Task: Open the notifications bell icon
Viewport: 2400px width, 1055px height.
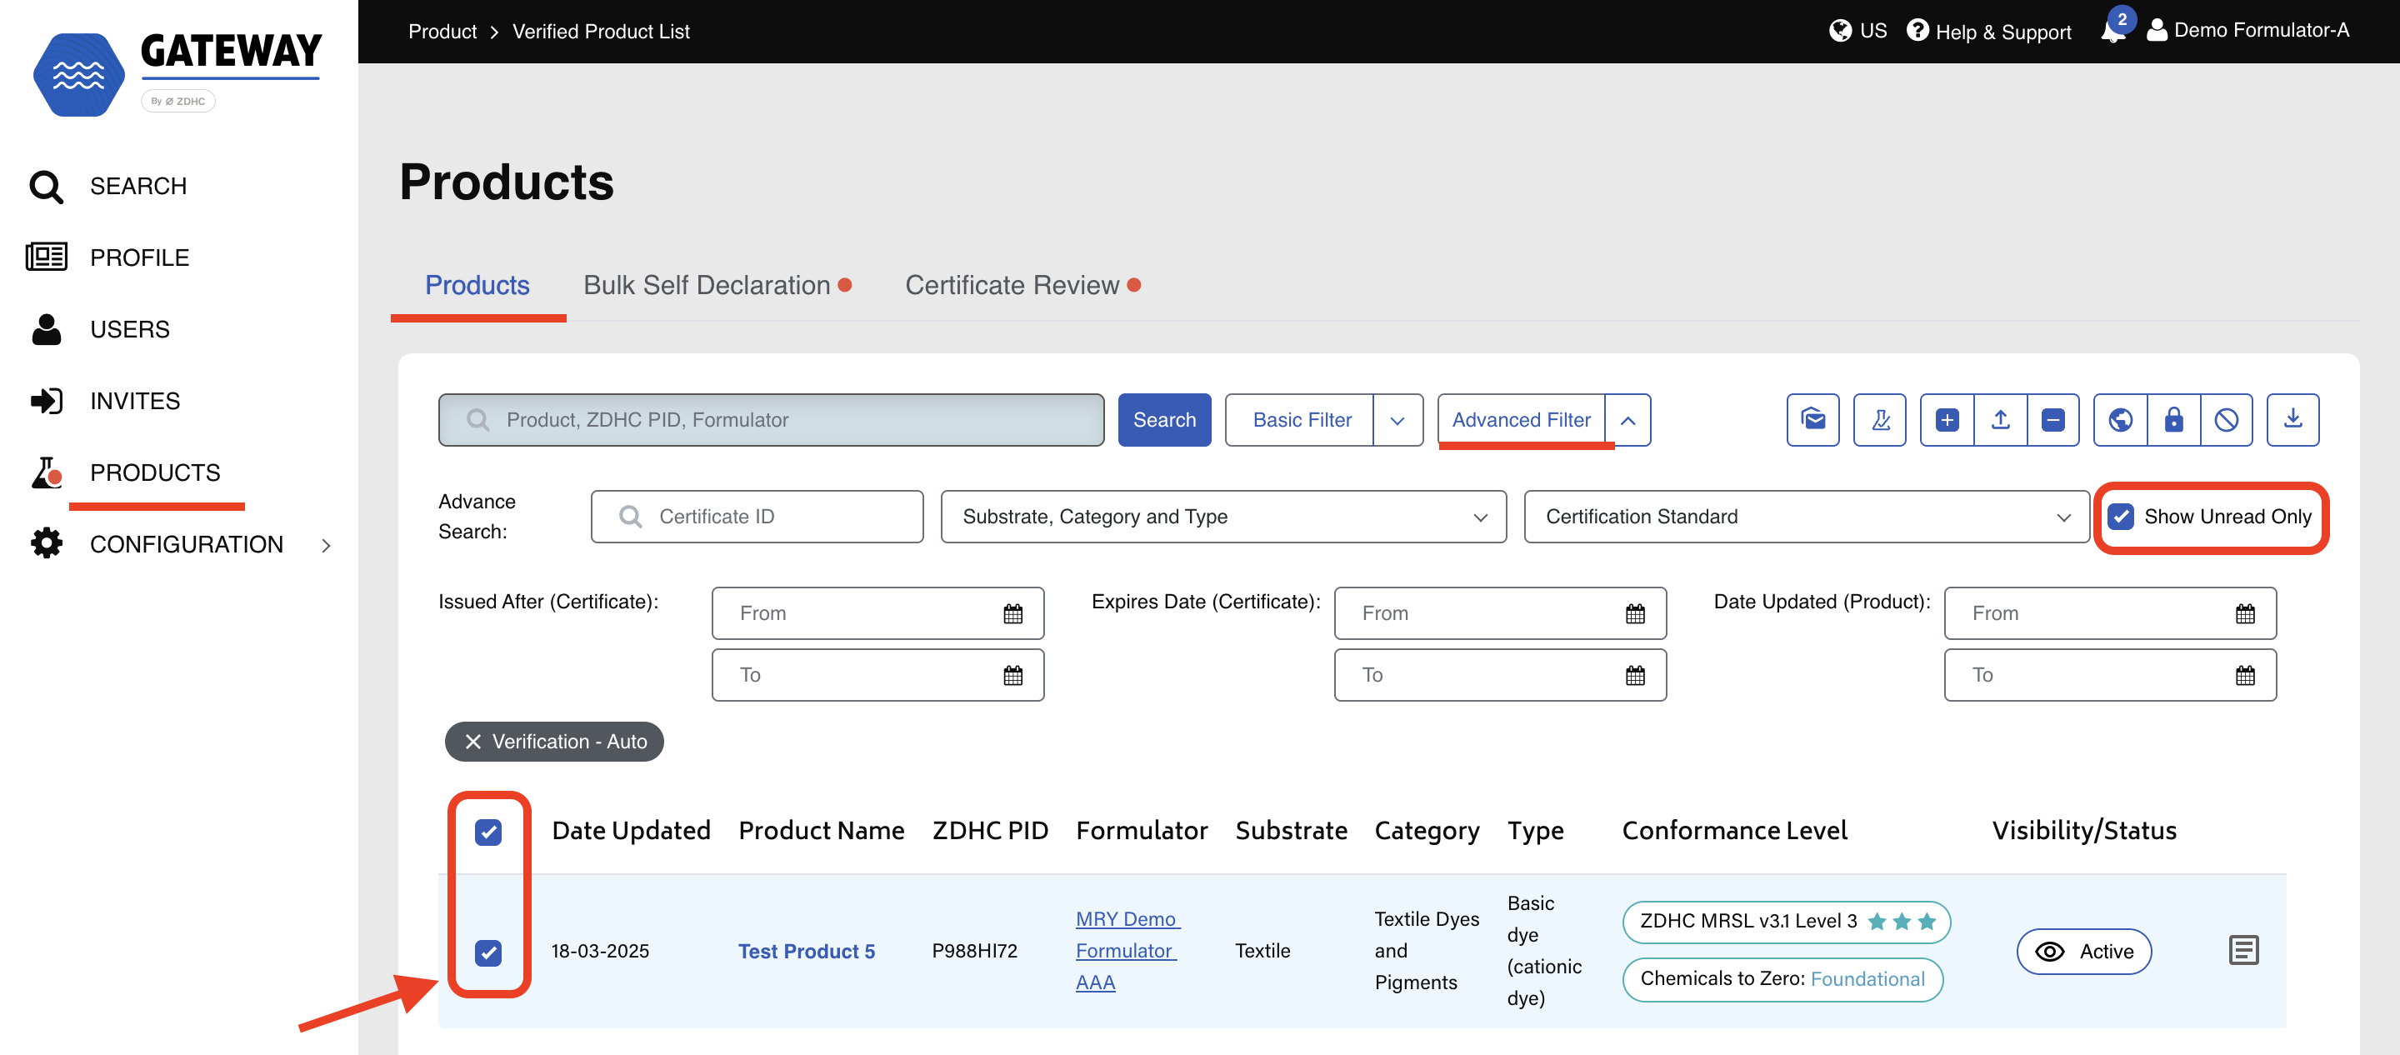Action: point(2113,30)
